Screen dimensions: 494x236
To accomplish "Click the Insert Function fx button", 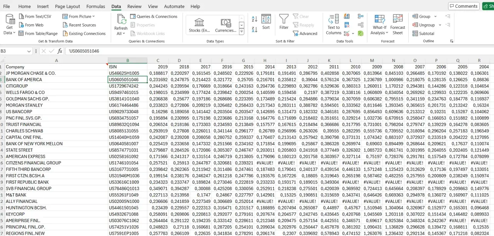I will (x=60, y=51).
